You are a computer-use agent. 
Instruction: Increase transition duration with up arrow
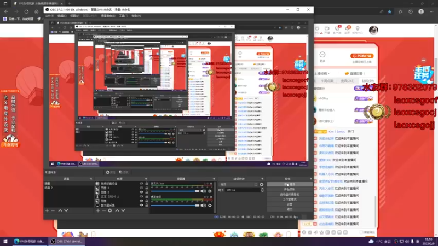tap(262, 189)
